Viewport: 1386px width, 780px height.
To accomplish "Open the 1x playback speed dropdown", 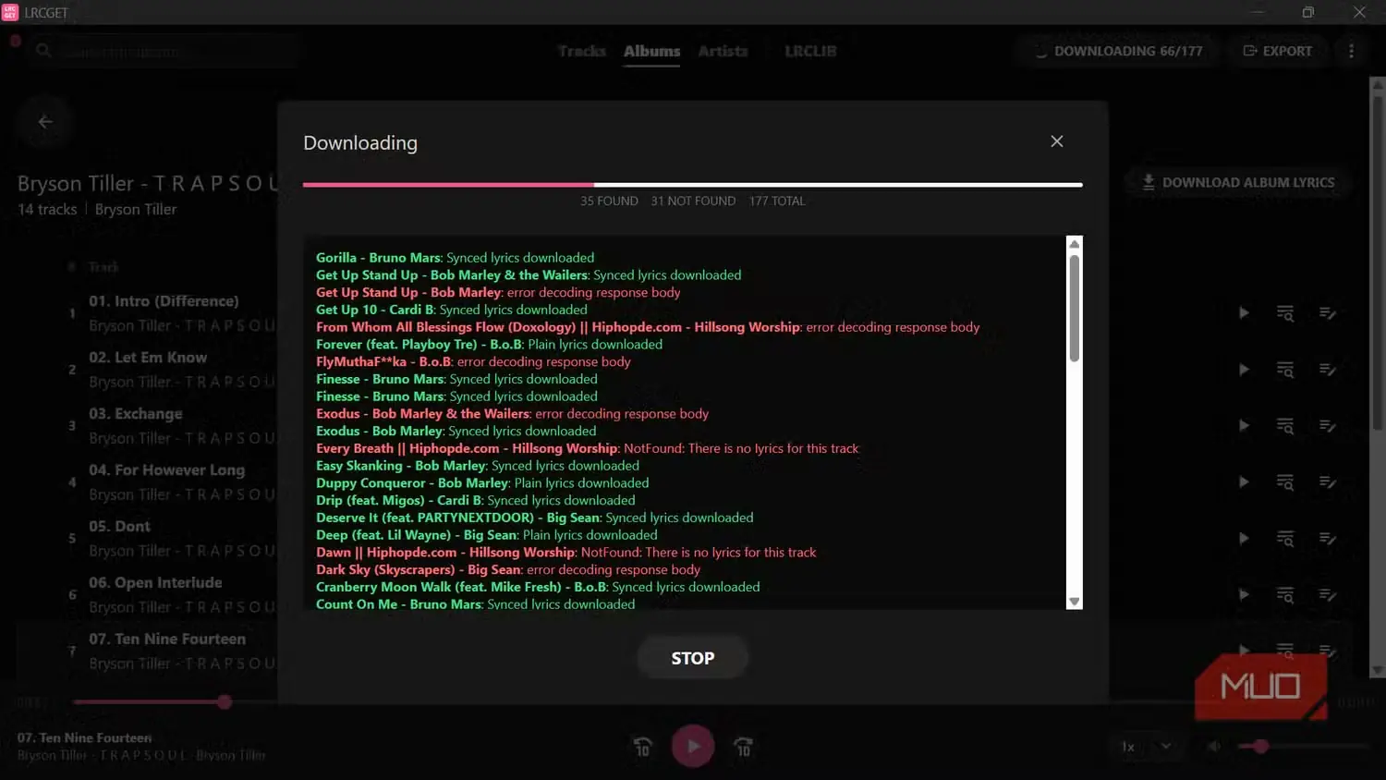I will [x=1147, y=747].
